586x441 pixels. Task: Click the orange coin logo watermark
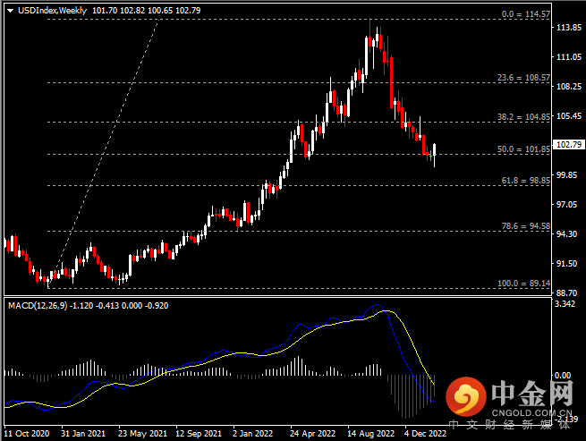click(464, 394)
